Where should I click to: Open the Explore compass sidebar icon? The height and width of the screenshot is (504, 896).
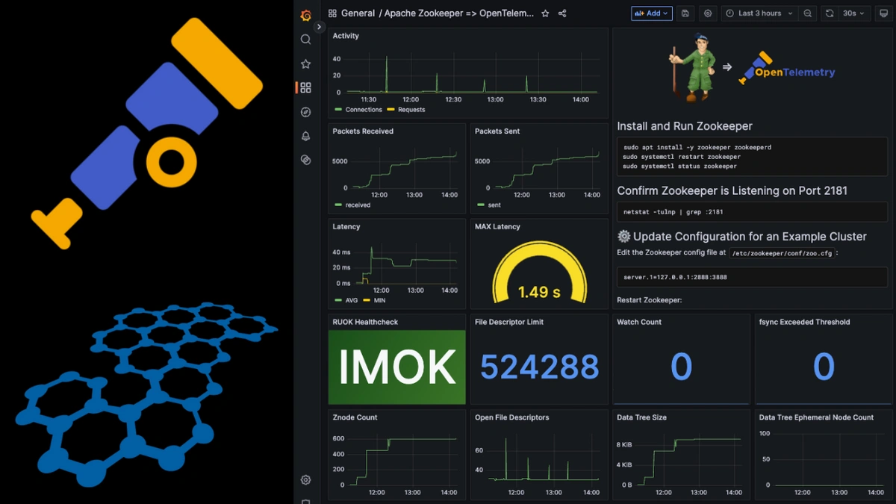tap(305, 111)
